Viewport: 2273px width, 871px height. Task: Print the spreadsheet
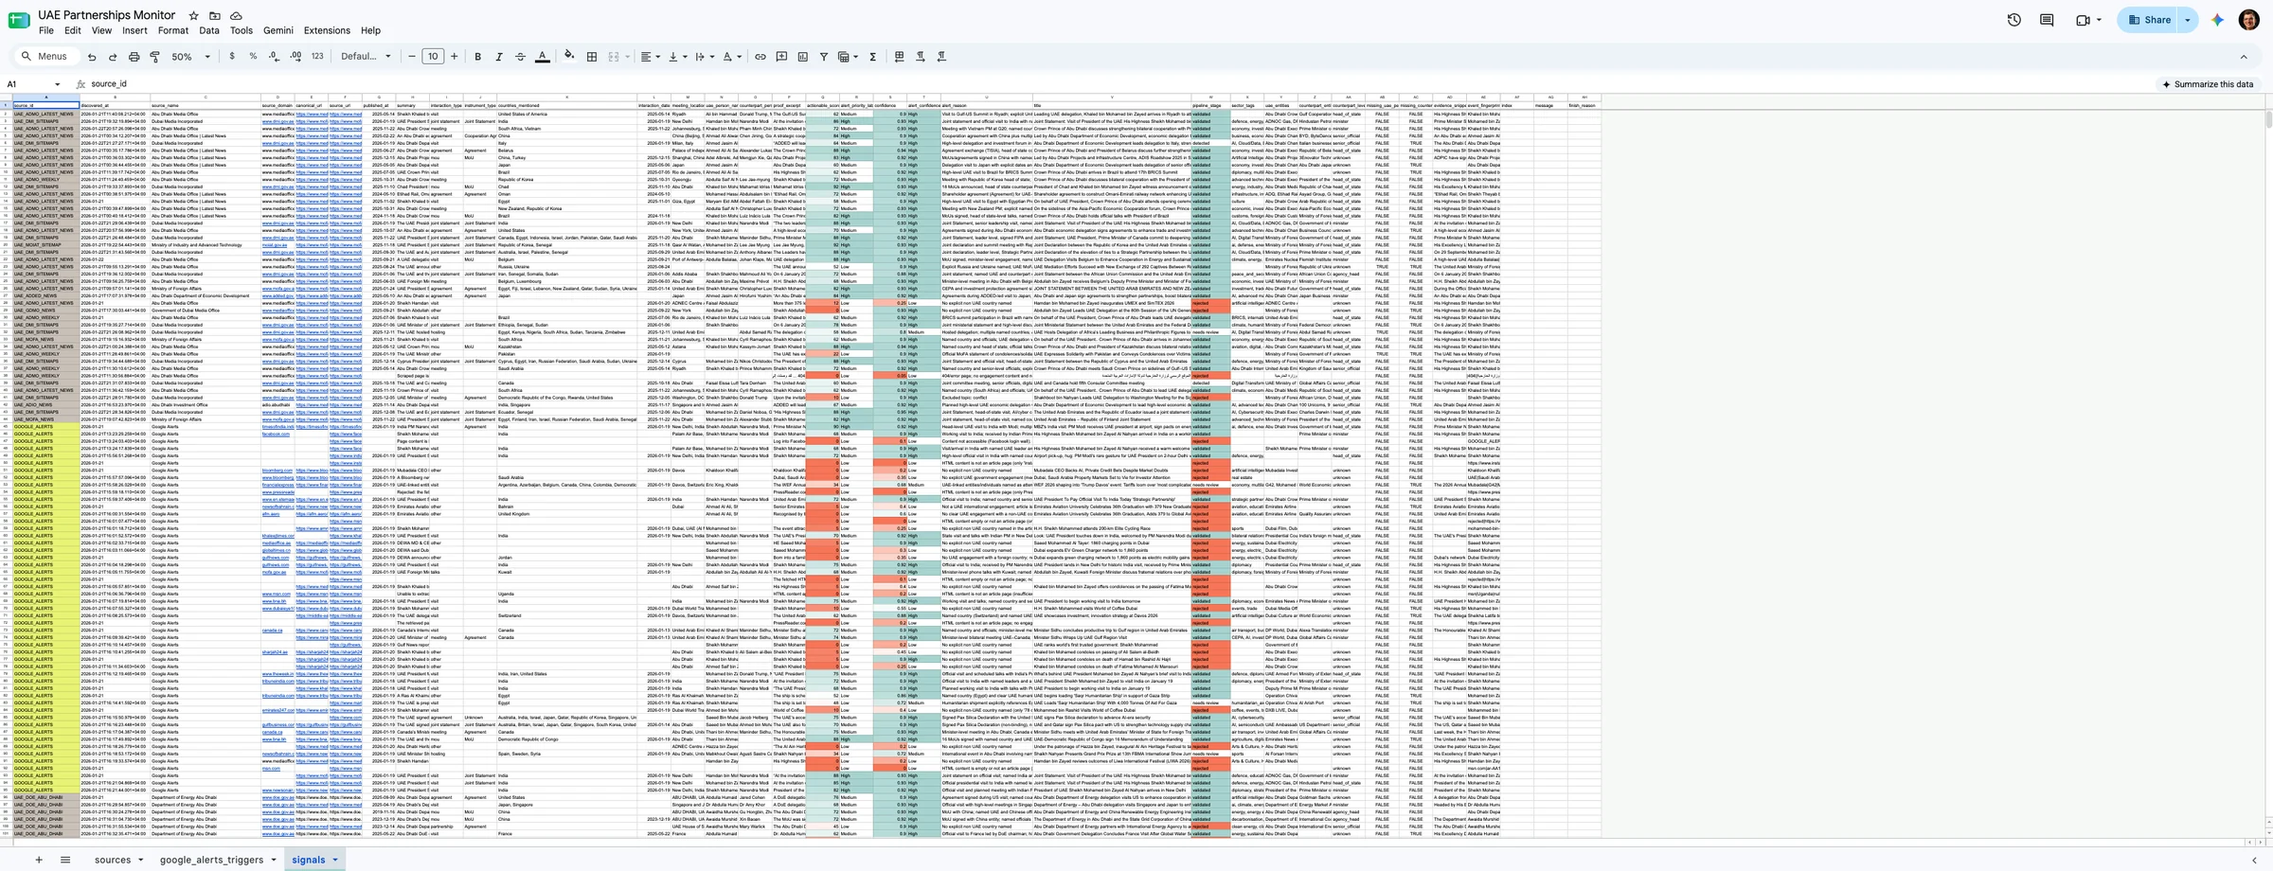point(134,57)
